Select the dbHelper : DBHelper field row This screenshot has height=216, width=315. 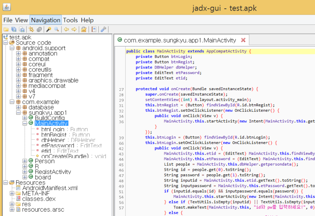click(x=68, y=140)
